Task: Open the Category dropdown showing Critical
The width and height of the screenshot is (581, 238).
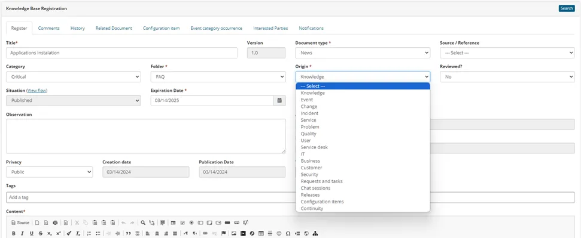Action: point(74,77)
